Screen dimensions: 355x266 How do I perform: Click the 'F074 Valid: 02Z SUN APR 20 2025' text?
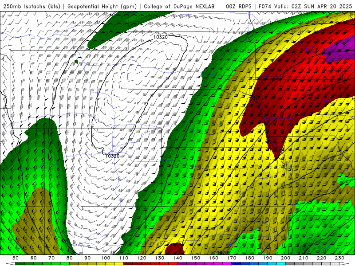[305, 6]
